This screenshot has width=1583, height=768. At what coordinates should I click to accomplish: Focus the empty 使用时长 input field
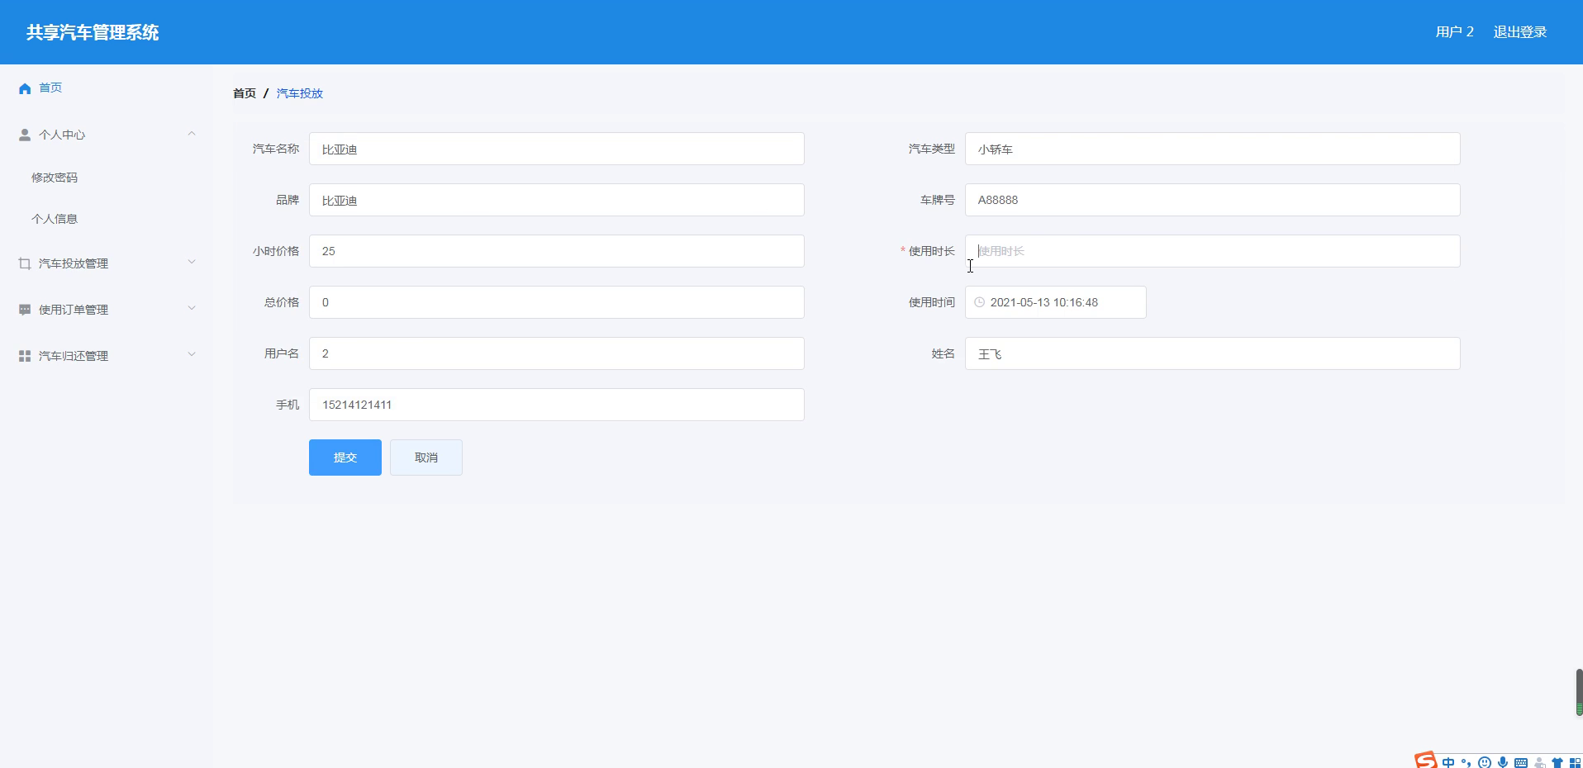click(x=1213, y=251)
